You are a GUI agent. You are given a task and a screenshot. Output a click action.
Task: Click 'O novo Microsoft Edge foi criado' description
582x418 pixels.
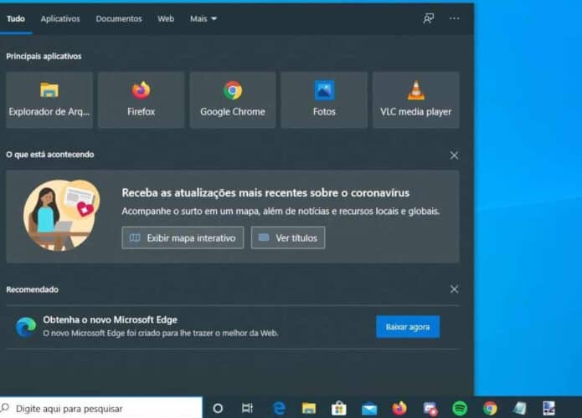[x=160, y=333]
